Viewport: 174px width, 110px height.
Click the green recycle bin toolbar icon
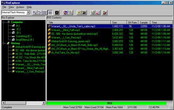93,13
